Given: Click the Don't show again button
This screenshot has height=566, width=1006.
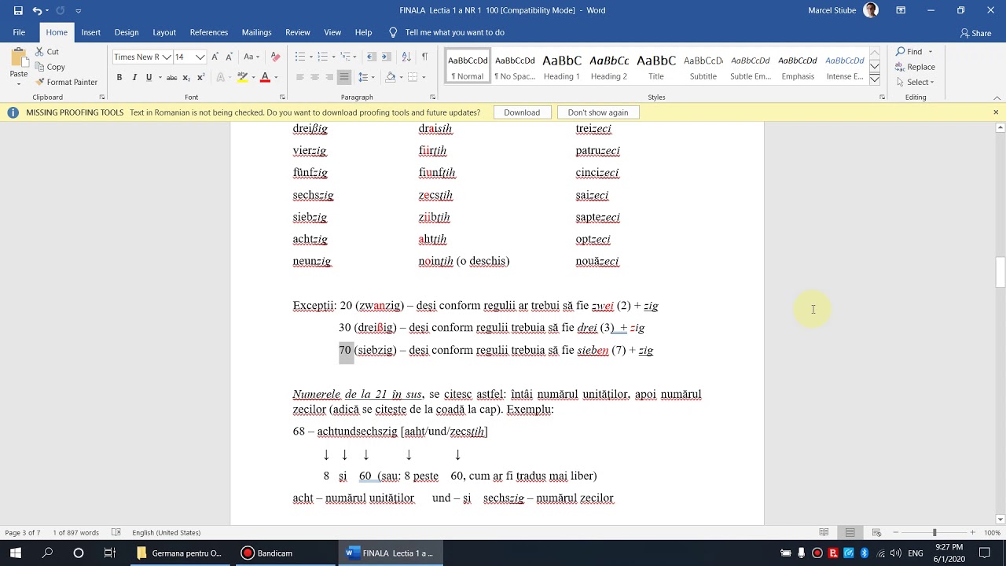Looking at the screenshot, I should (x=598, y=112).
